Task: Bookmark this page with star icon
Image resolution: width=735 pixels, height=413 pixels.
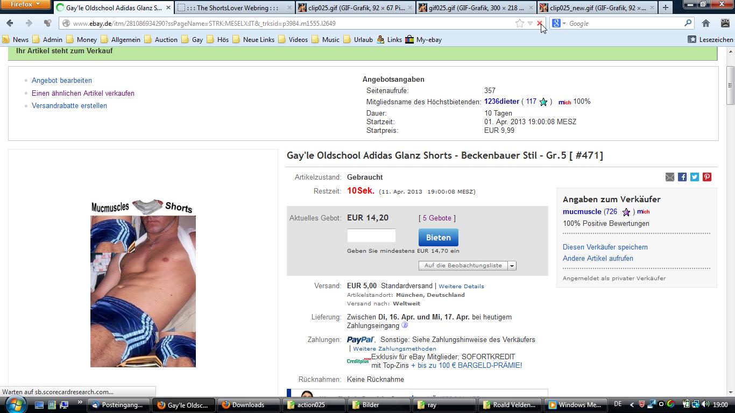Action: 520,23
